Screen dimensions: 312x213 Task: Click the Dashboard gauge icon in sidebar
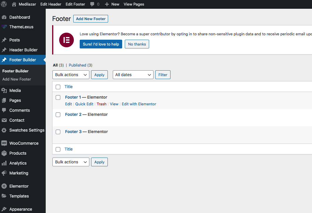4,17
